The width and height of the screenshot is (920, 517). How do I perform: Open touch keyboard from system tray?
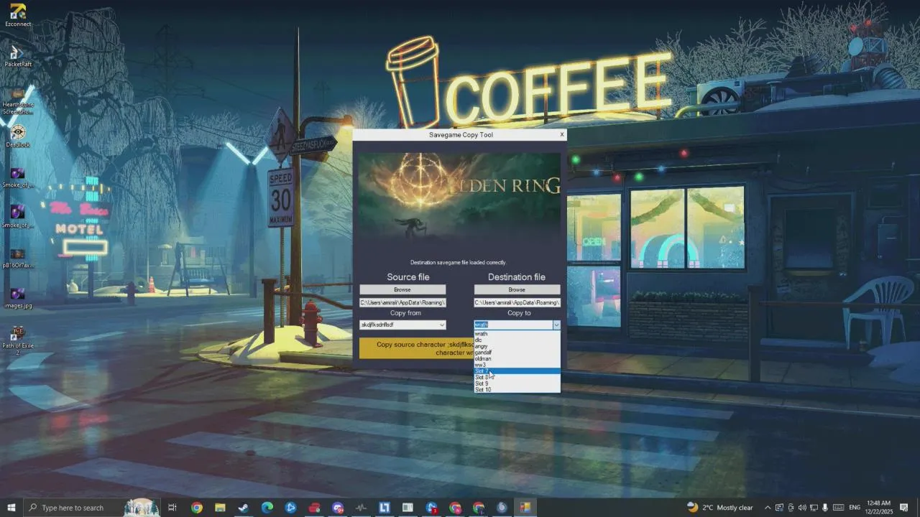(837, 508)
